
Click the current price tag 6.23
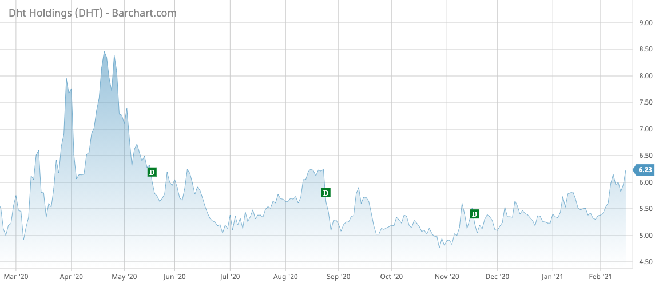click(x=643, y=170)
